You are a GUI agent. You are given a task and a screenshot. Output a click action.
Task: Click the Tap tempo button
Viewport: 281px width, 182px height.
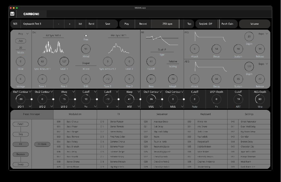(189, 24)
